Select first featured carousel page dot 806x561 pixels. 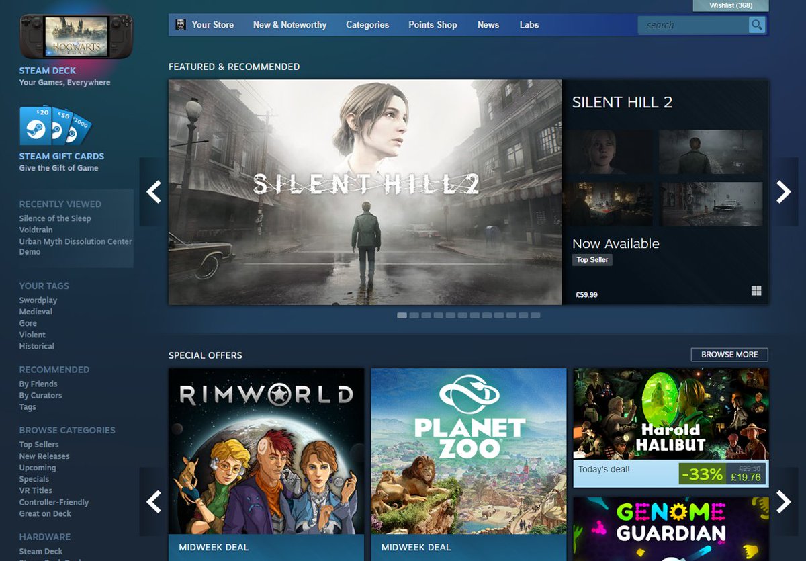[x=402, y=315]
